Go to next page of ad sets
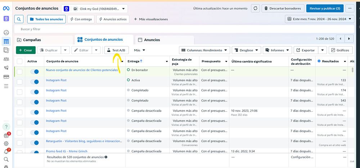This screenshot has height=168, width=360. pyautogui.click(x=349, y=39)
